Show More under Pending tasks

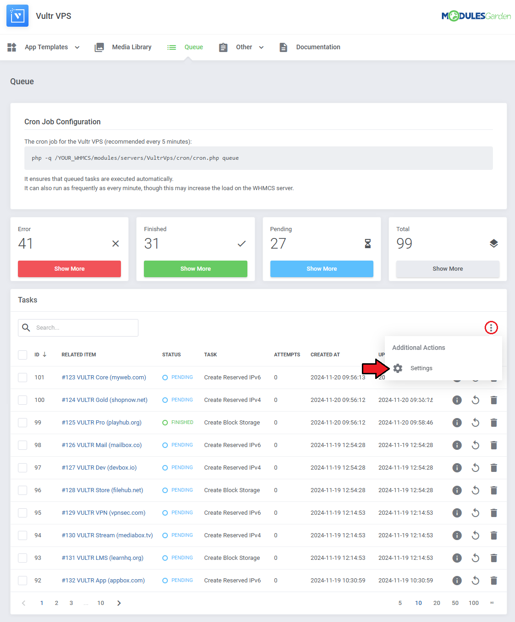[x=322, y=269]
